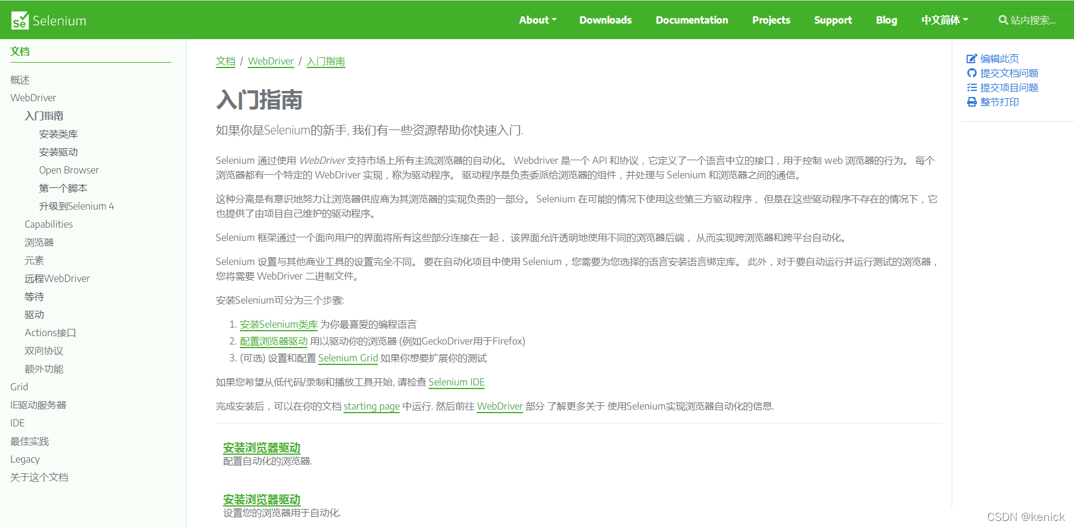Click the Selenium brand name text

pyautogui.click(x=59, y=20)
